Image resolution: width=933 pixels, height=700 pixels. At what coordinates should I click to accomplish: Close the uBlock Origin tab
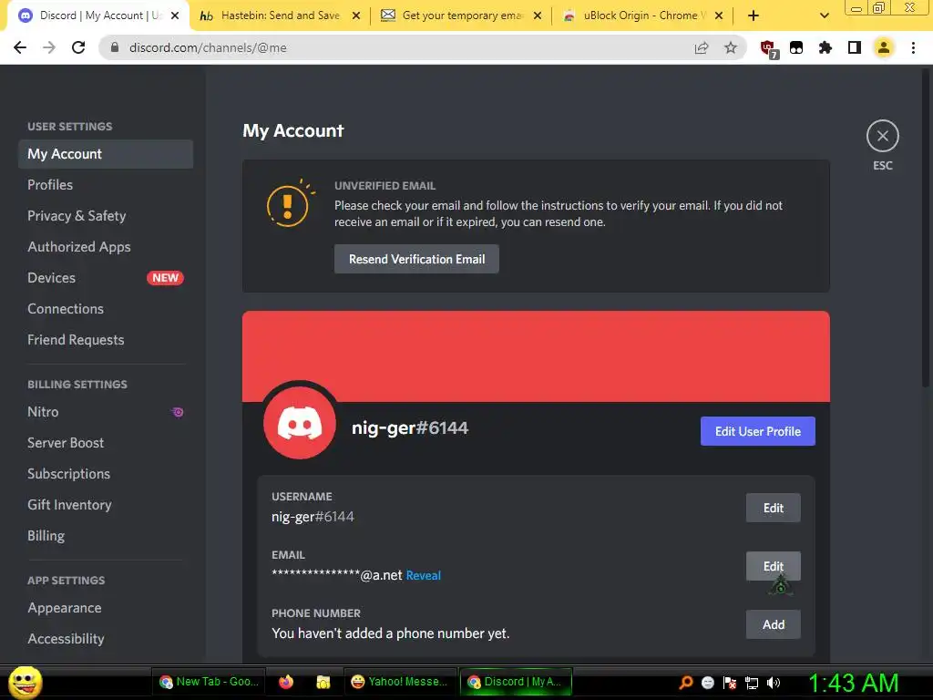(719, 15)
